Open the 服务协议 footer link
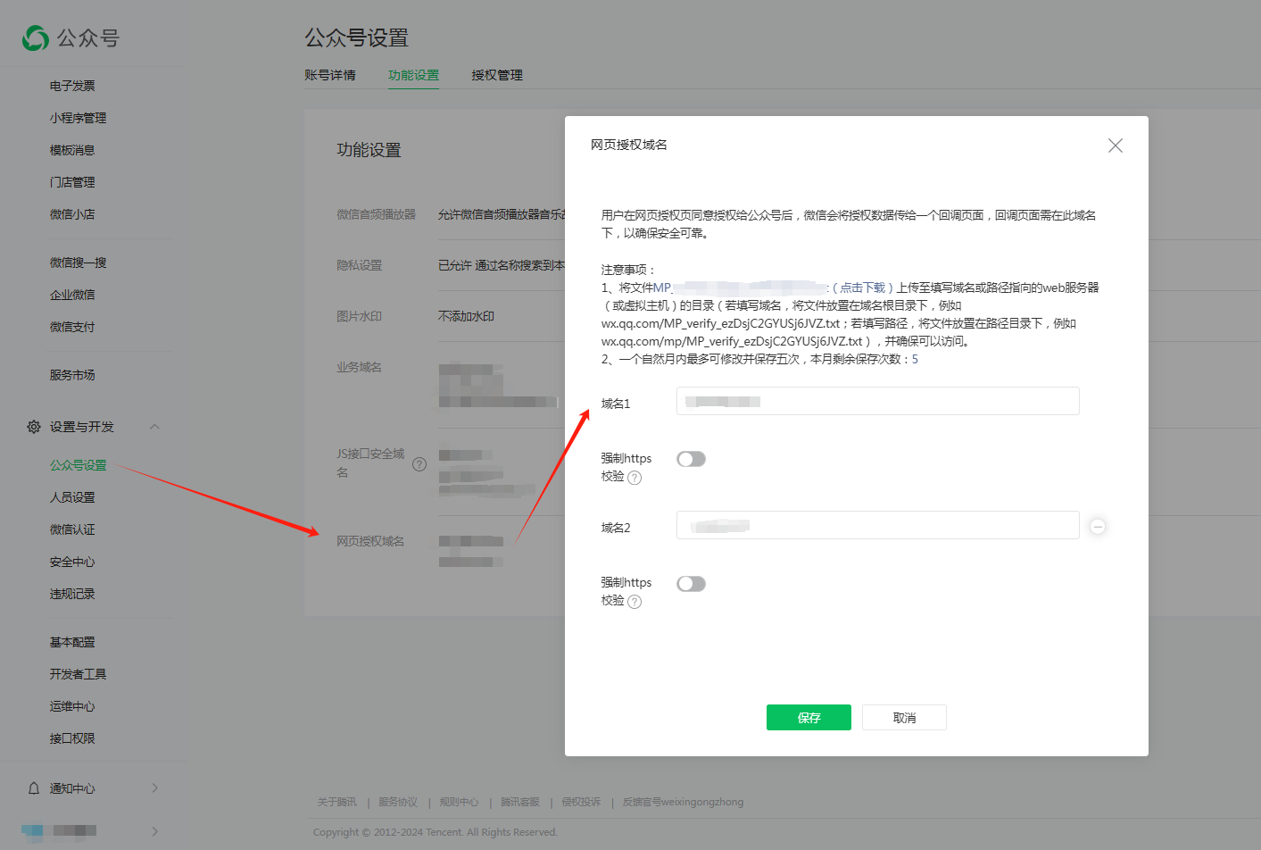Image resolution: width=1261 pixels, height=850 pixels. point(398,802)
